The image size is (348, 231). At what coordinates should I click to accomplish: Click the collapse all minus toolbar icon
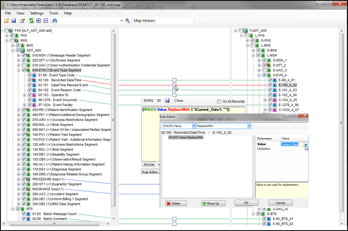point(45,21)
